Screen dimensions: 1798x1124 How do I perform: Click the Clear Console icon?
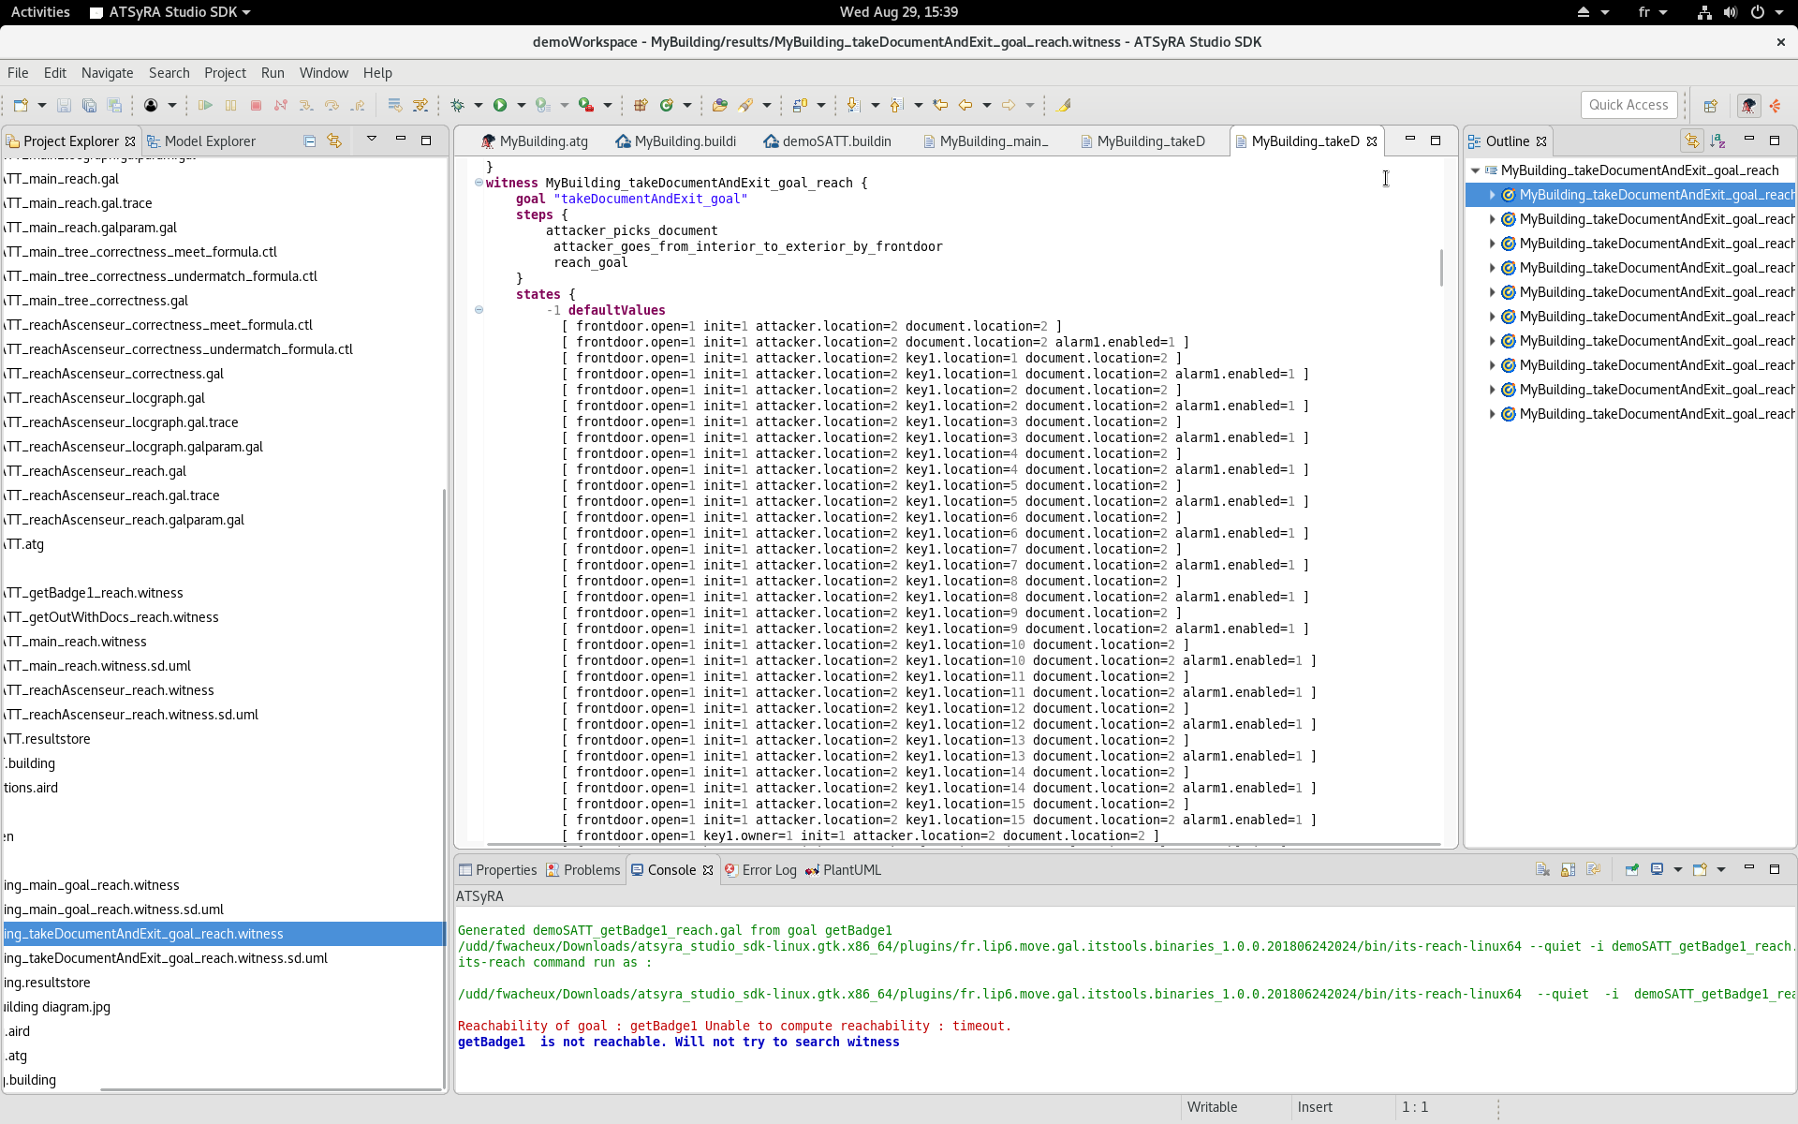1542,870
